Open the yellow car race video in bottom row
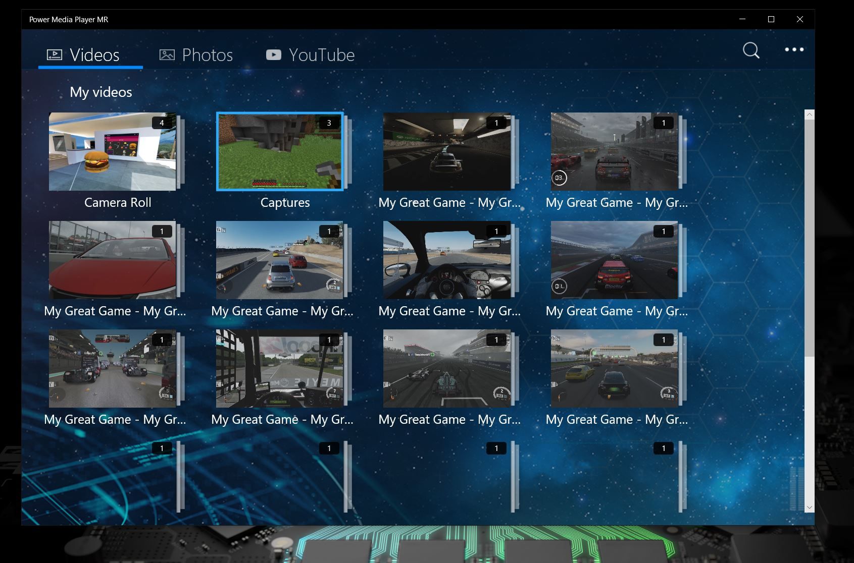The image size is (854, 563). point(615,368)
